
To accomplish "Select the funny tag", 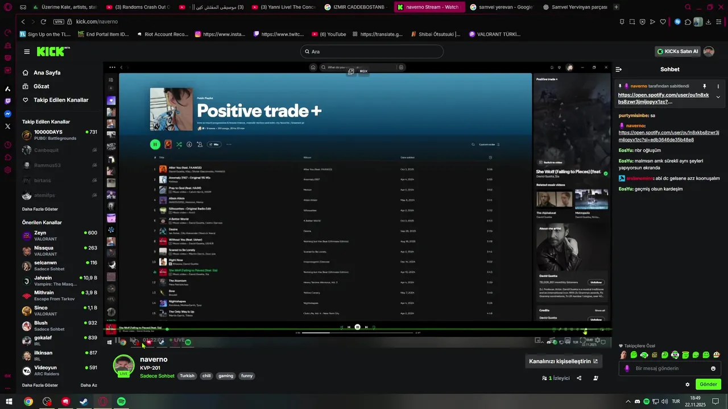I will tap(247, 376).
